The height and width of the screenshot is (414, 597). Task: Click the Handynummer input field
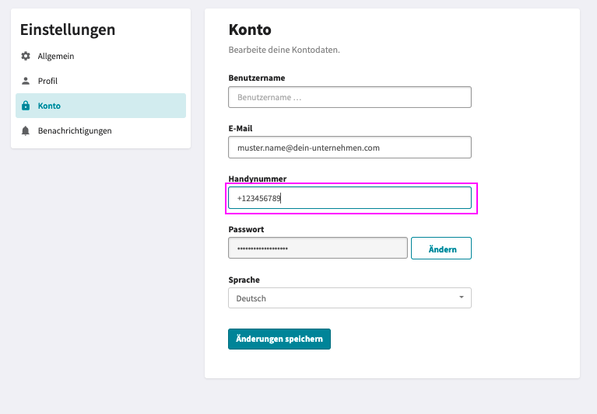(x=349, y=198)
